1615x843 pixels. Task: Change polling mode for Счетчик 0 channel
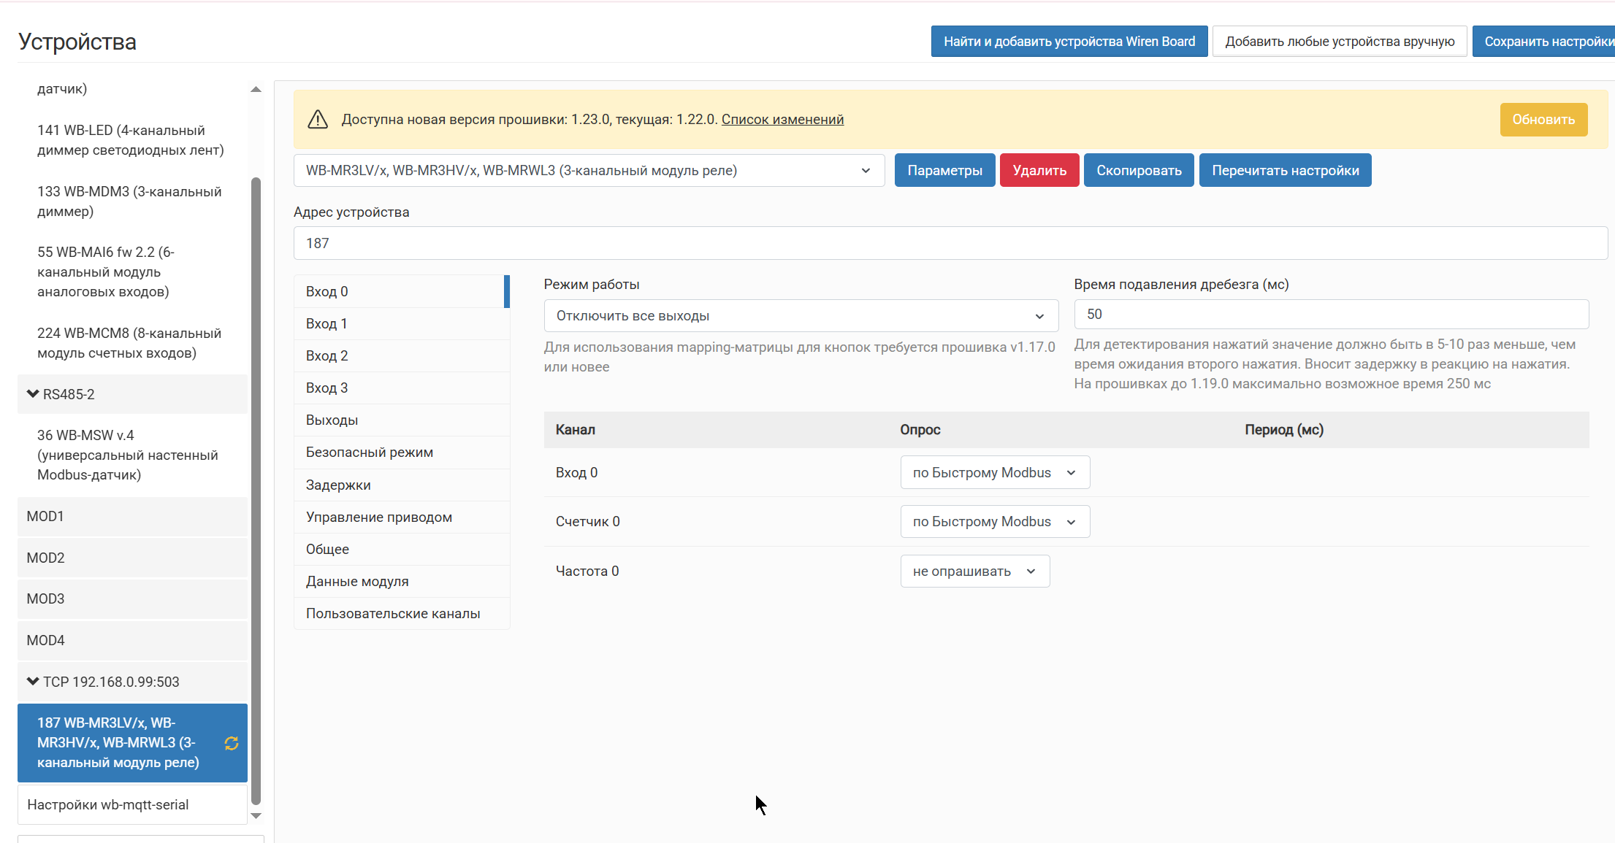tap(995, 522)
